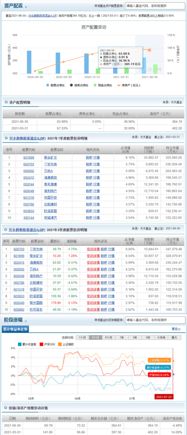This screenshot has width=187, height=435.
Task: Focus the fund code search box under 资产配置
Action: (155, 6)
